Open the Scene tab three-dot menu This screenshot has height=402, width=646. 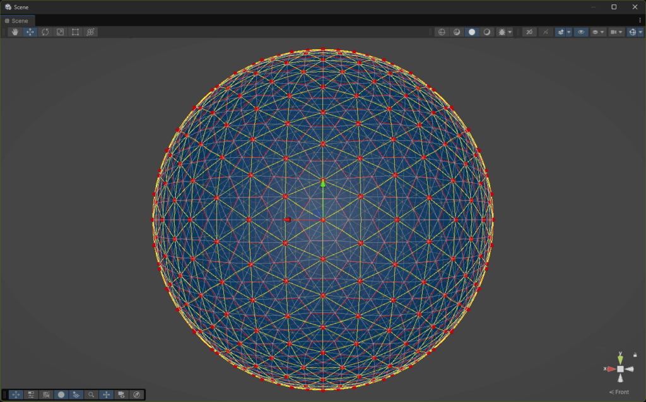click(640, 21)
